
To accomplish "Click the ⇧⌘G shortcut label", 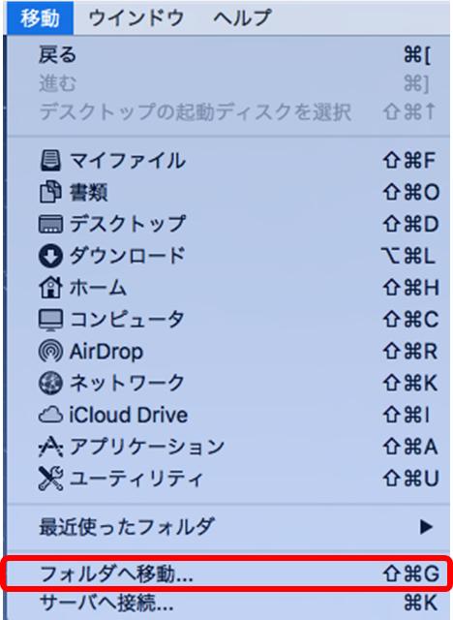I will pyautogui.click(x=410, y=573).
